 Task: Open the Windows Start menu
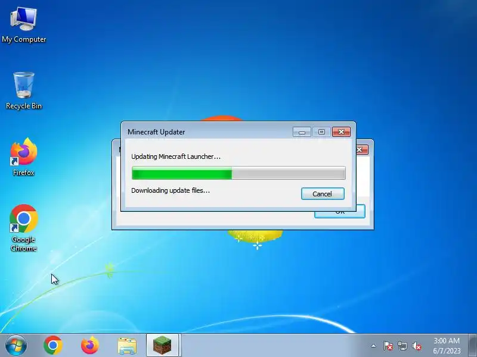pos(16,345)
